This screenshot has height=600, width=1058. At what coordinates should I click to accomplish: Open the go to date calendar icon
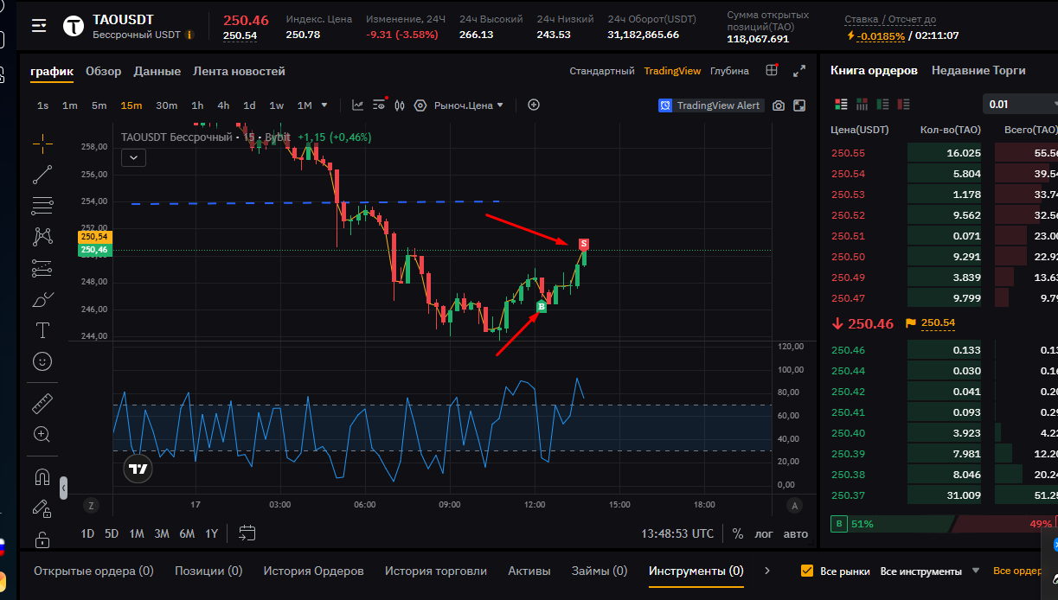tap(247, 533)
